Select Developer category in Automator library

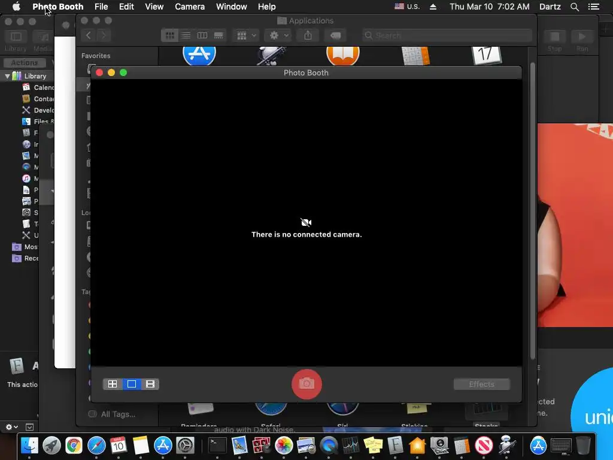pos(38,110)
